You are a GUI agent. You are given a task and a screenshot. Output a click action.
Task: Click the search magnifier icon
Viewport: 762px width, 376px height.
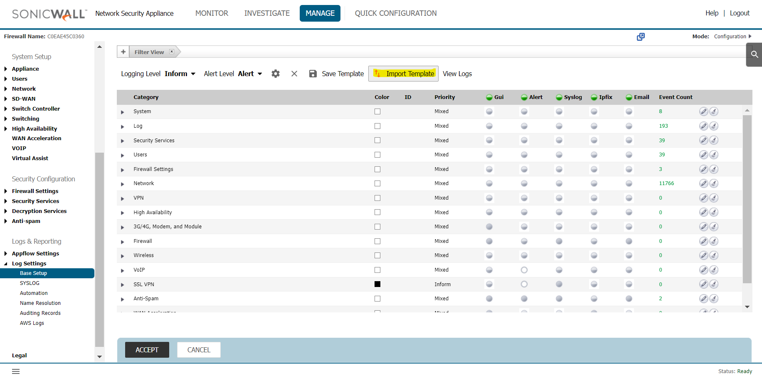coord(755,54)
